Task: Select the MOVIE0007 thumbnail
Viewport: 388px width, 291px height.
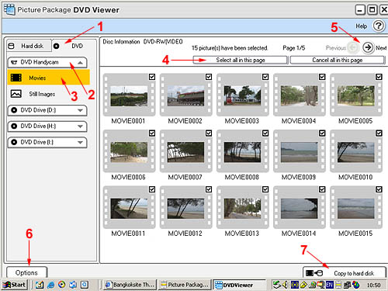Action: (185, 151)
